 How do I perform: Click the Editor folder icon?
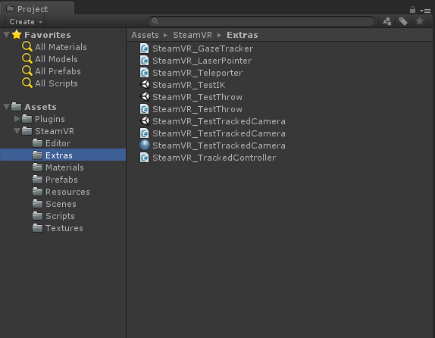click(x=37, y=143)
